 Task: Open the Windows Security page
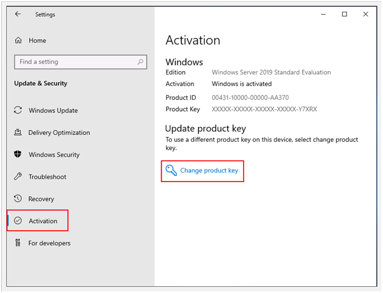pos(54,155)
